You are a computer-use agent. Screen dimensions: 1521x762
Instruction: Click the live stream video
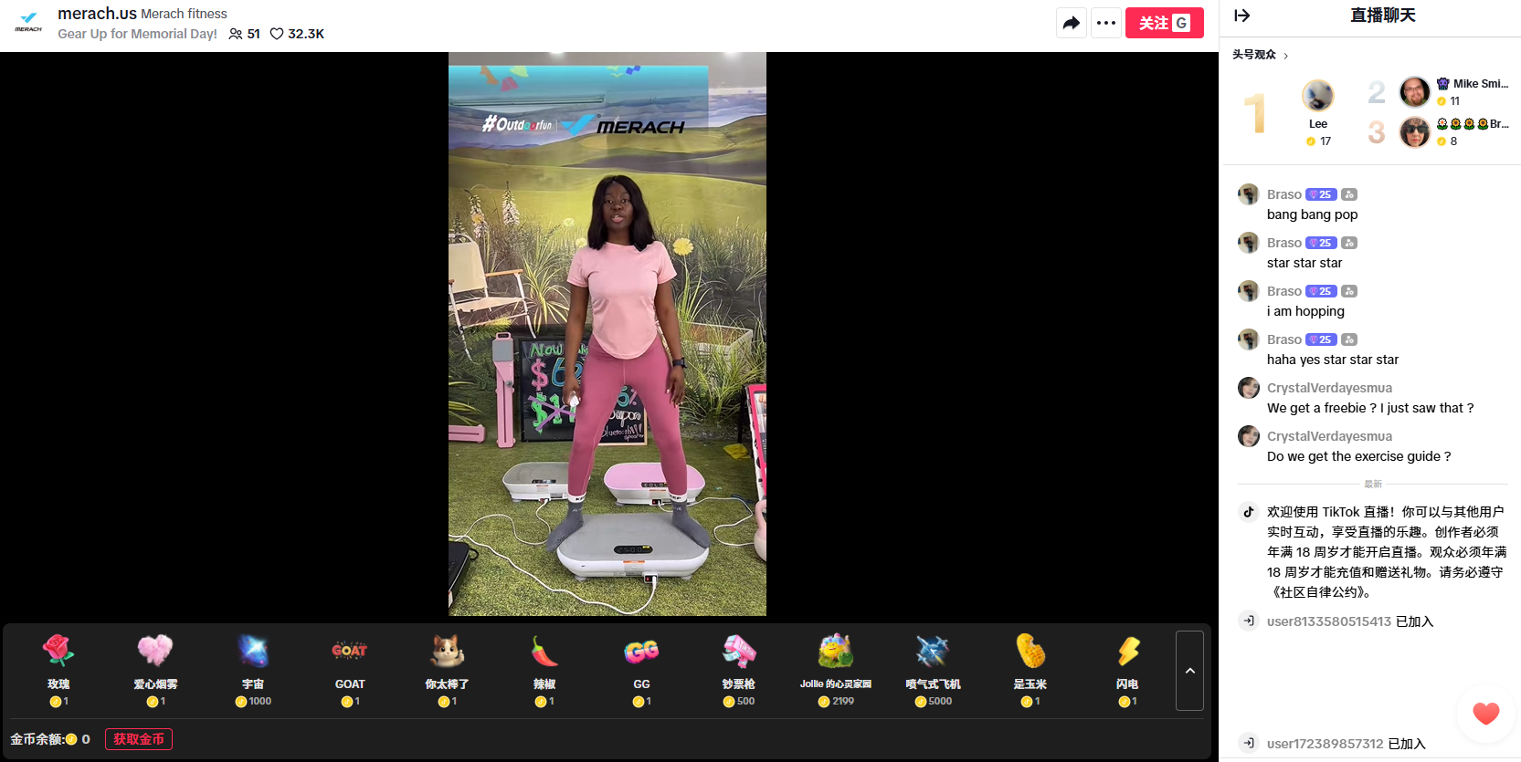click(x=607, y=334)
